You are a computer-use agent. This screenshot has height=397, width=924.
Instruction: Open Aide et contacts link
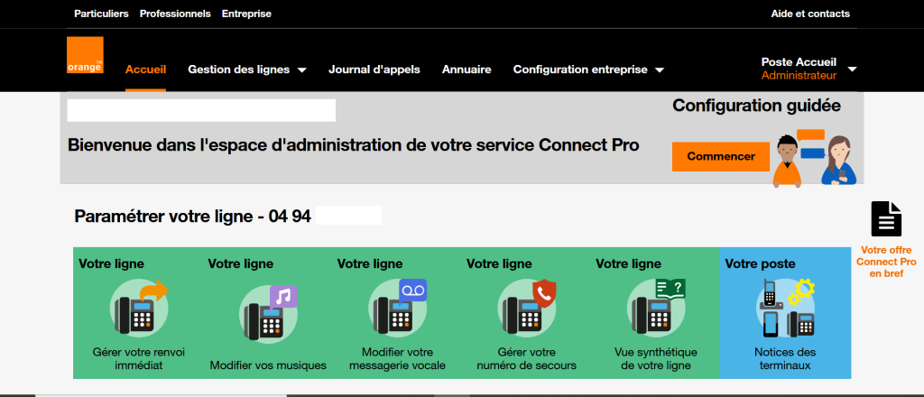tap(810, 14)
